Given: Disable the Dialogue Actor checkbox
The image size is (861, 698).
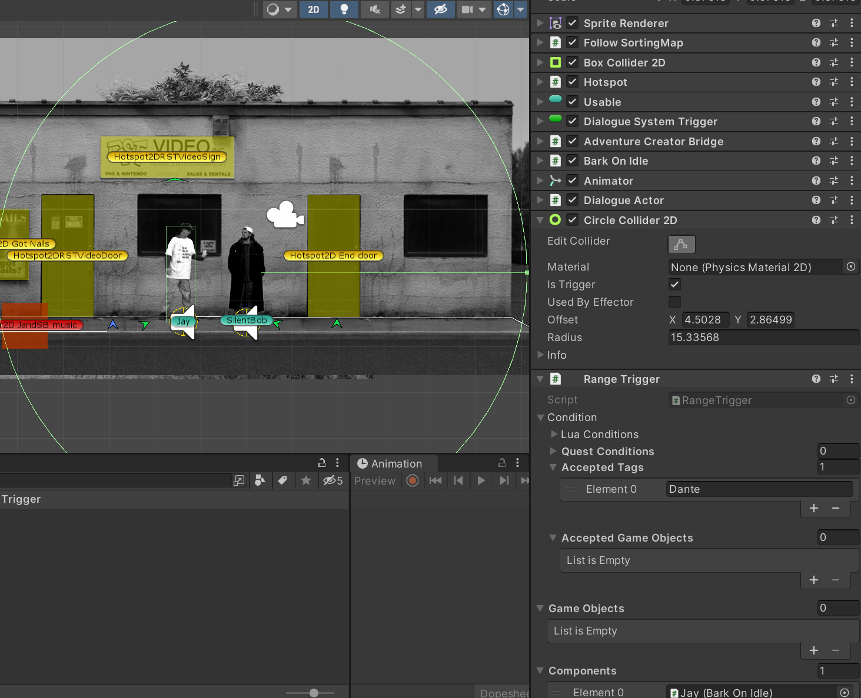Looking at the screenshot, I should [x=572, y=200].
